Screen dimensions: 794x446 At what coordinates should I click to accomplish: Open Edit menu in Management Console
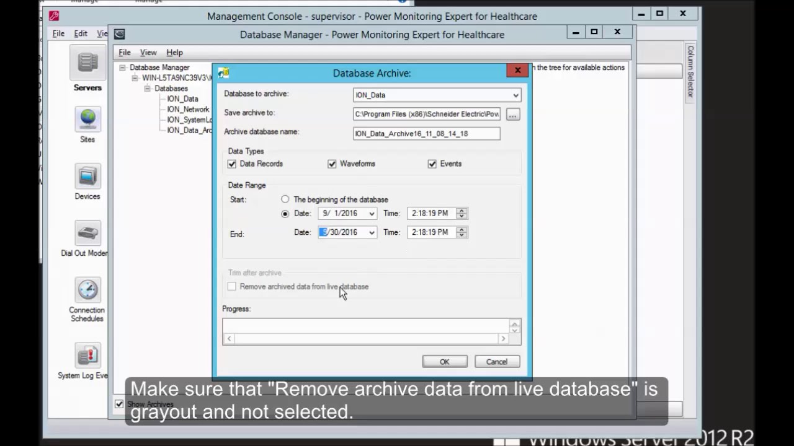[x=81, y=33]
